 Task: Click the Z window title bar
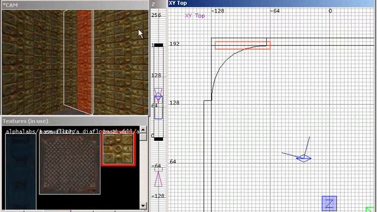coord(158,4)
